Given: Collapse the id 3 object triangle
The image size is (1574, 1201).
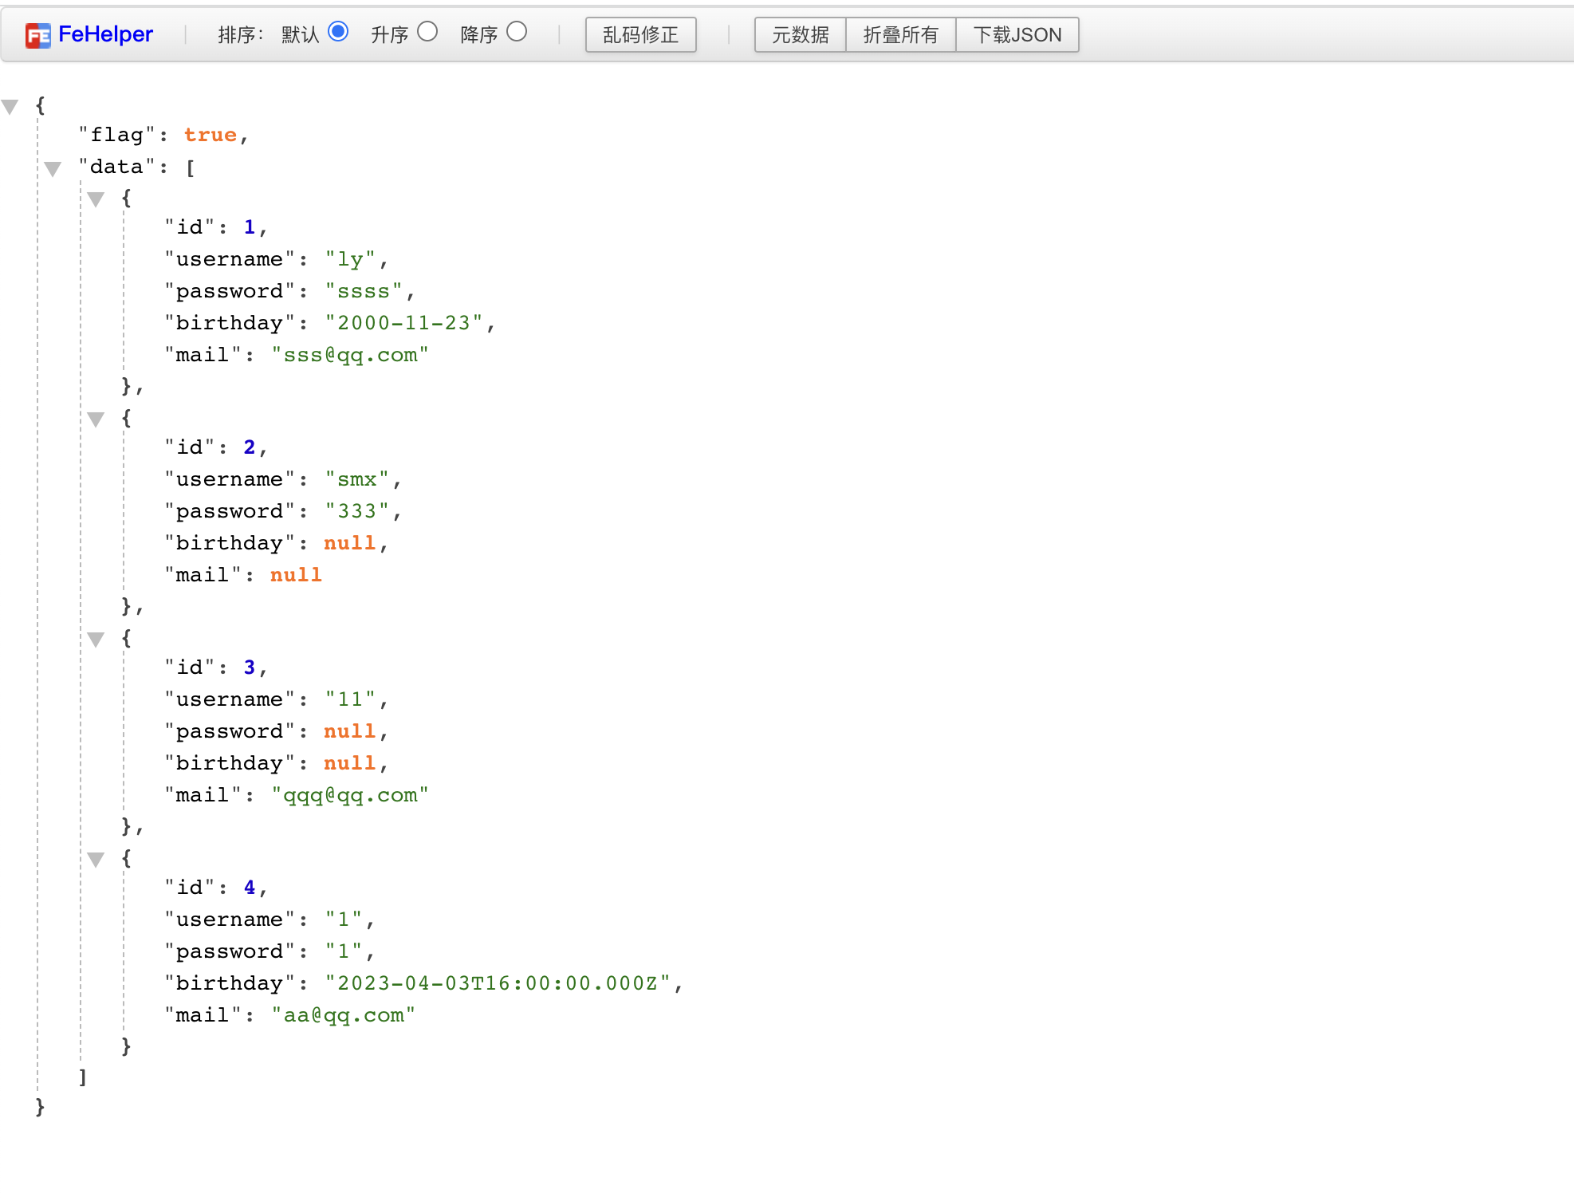Looking at the screenshot, I should [96, 640].
